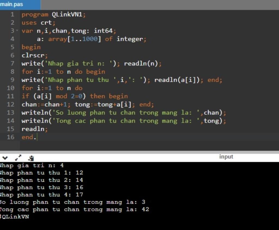Image resolution: width=279 pixels, height=230 pixels.
Task: Click 'readln(n);' on line 7
Action: click(143, 63)
